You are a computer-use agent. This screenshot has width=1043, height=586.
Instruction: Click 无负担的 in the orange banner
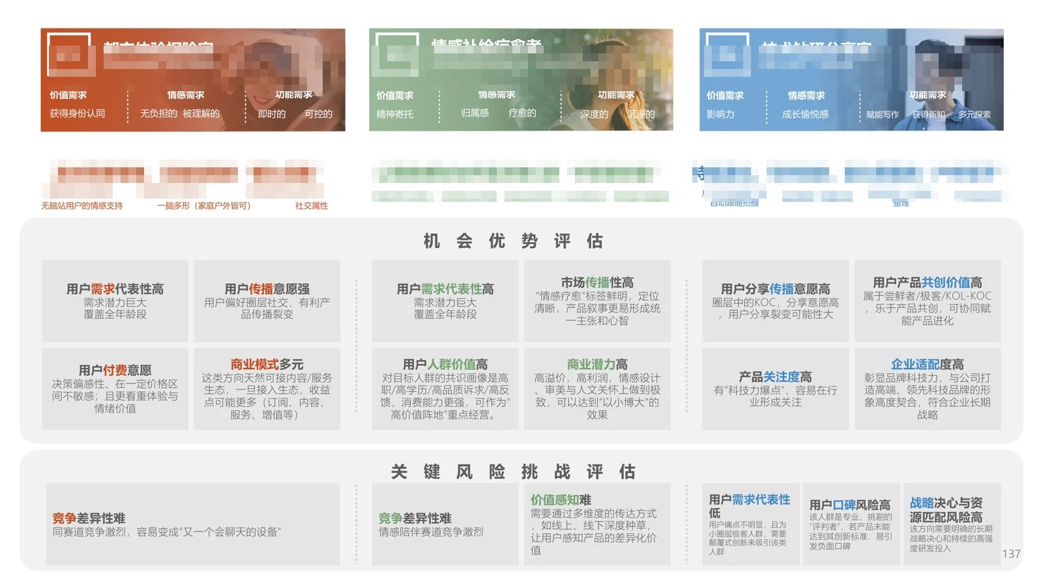tap(158, 113)
